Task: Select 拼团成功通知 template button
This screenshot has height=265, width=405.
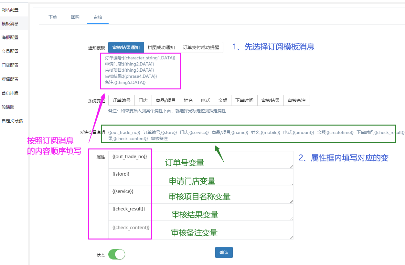Action: (161, 47)
